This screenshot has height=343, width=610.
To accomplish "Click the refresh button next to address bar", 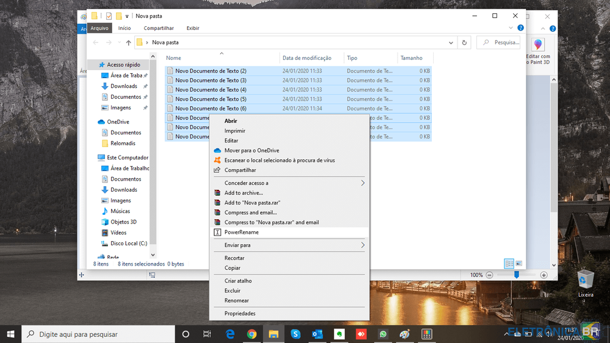I will click(465, 43).
